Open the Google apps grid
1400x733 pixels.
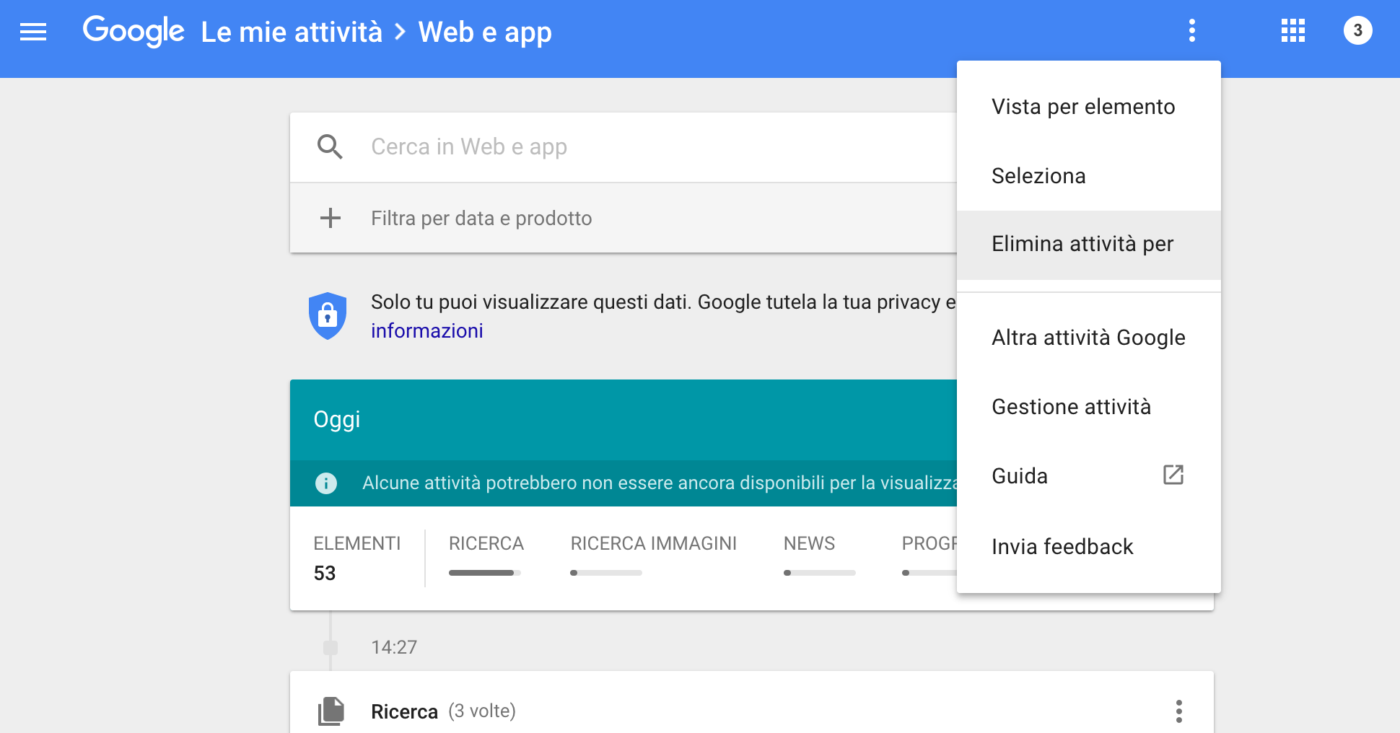point(1292,30)
